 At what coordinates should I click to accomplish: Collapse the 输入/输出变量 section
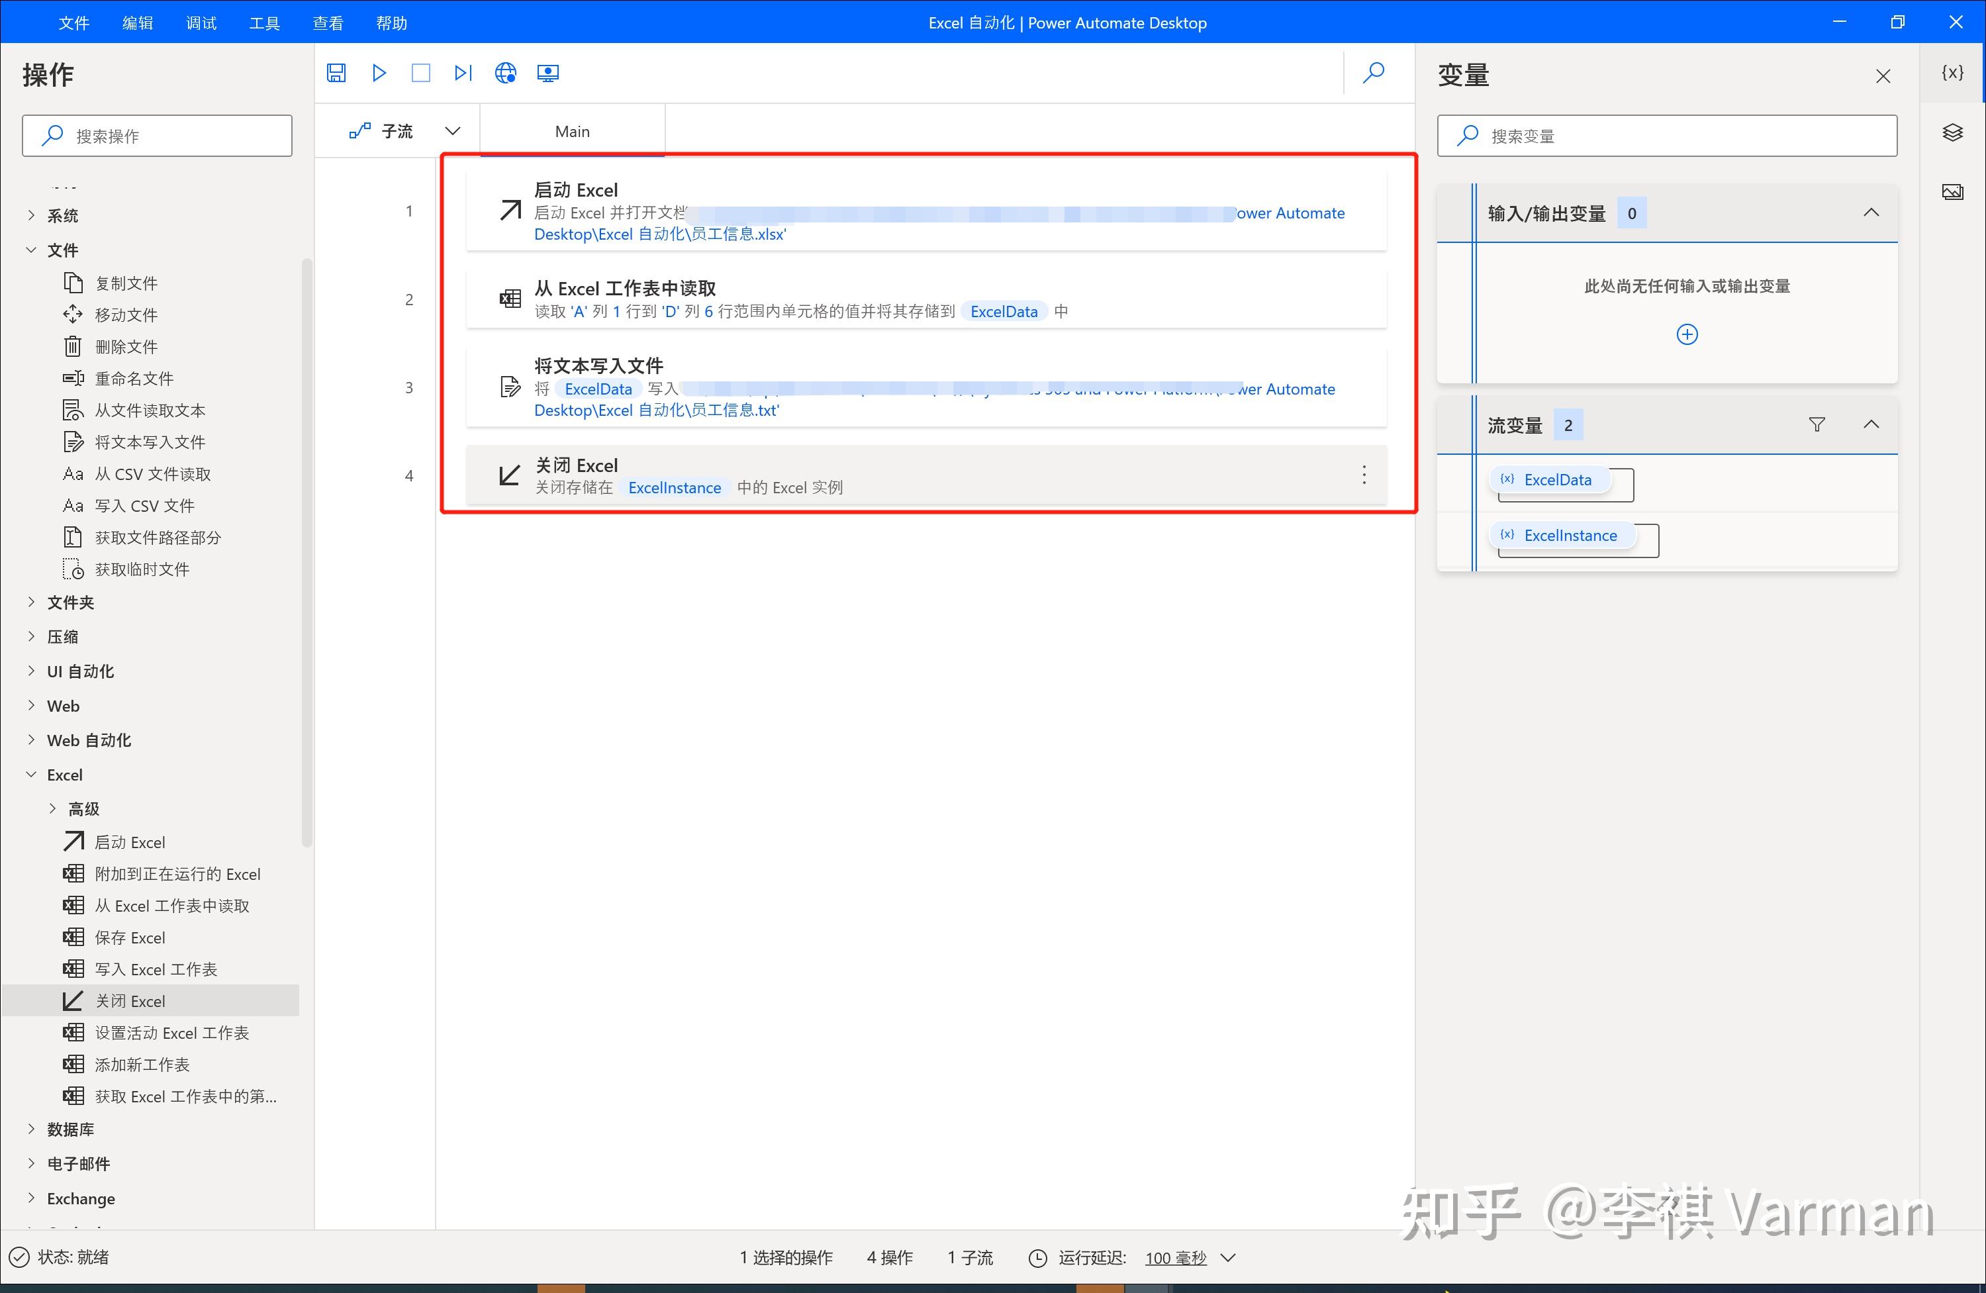[1871, 212]
